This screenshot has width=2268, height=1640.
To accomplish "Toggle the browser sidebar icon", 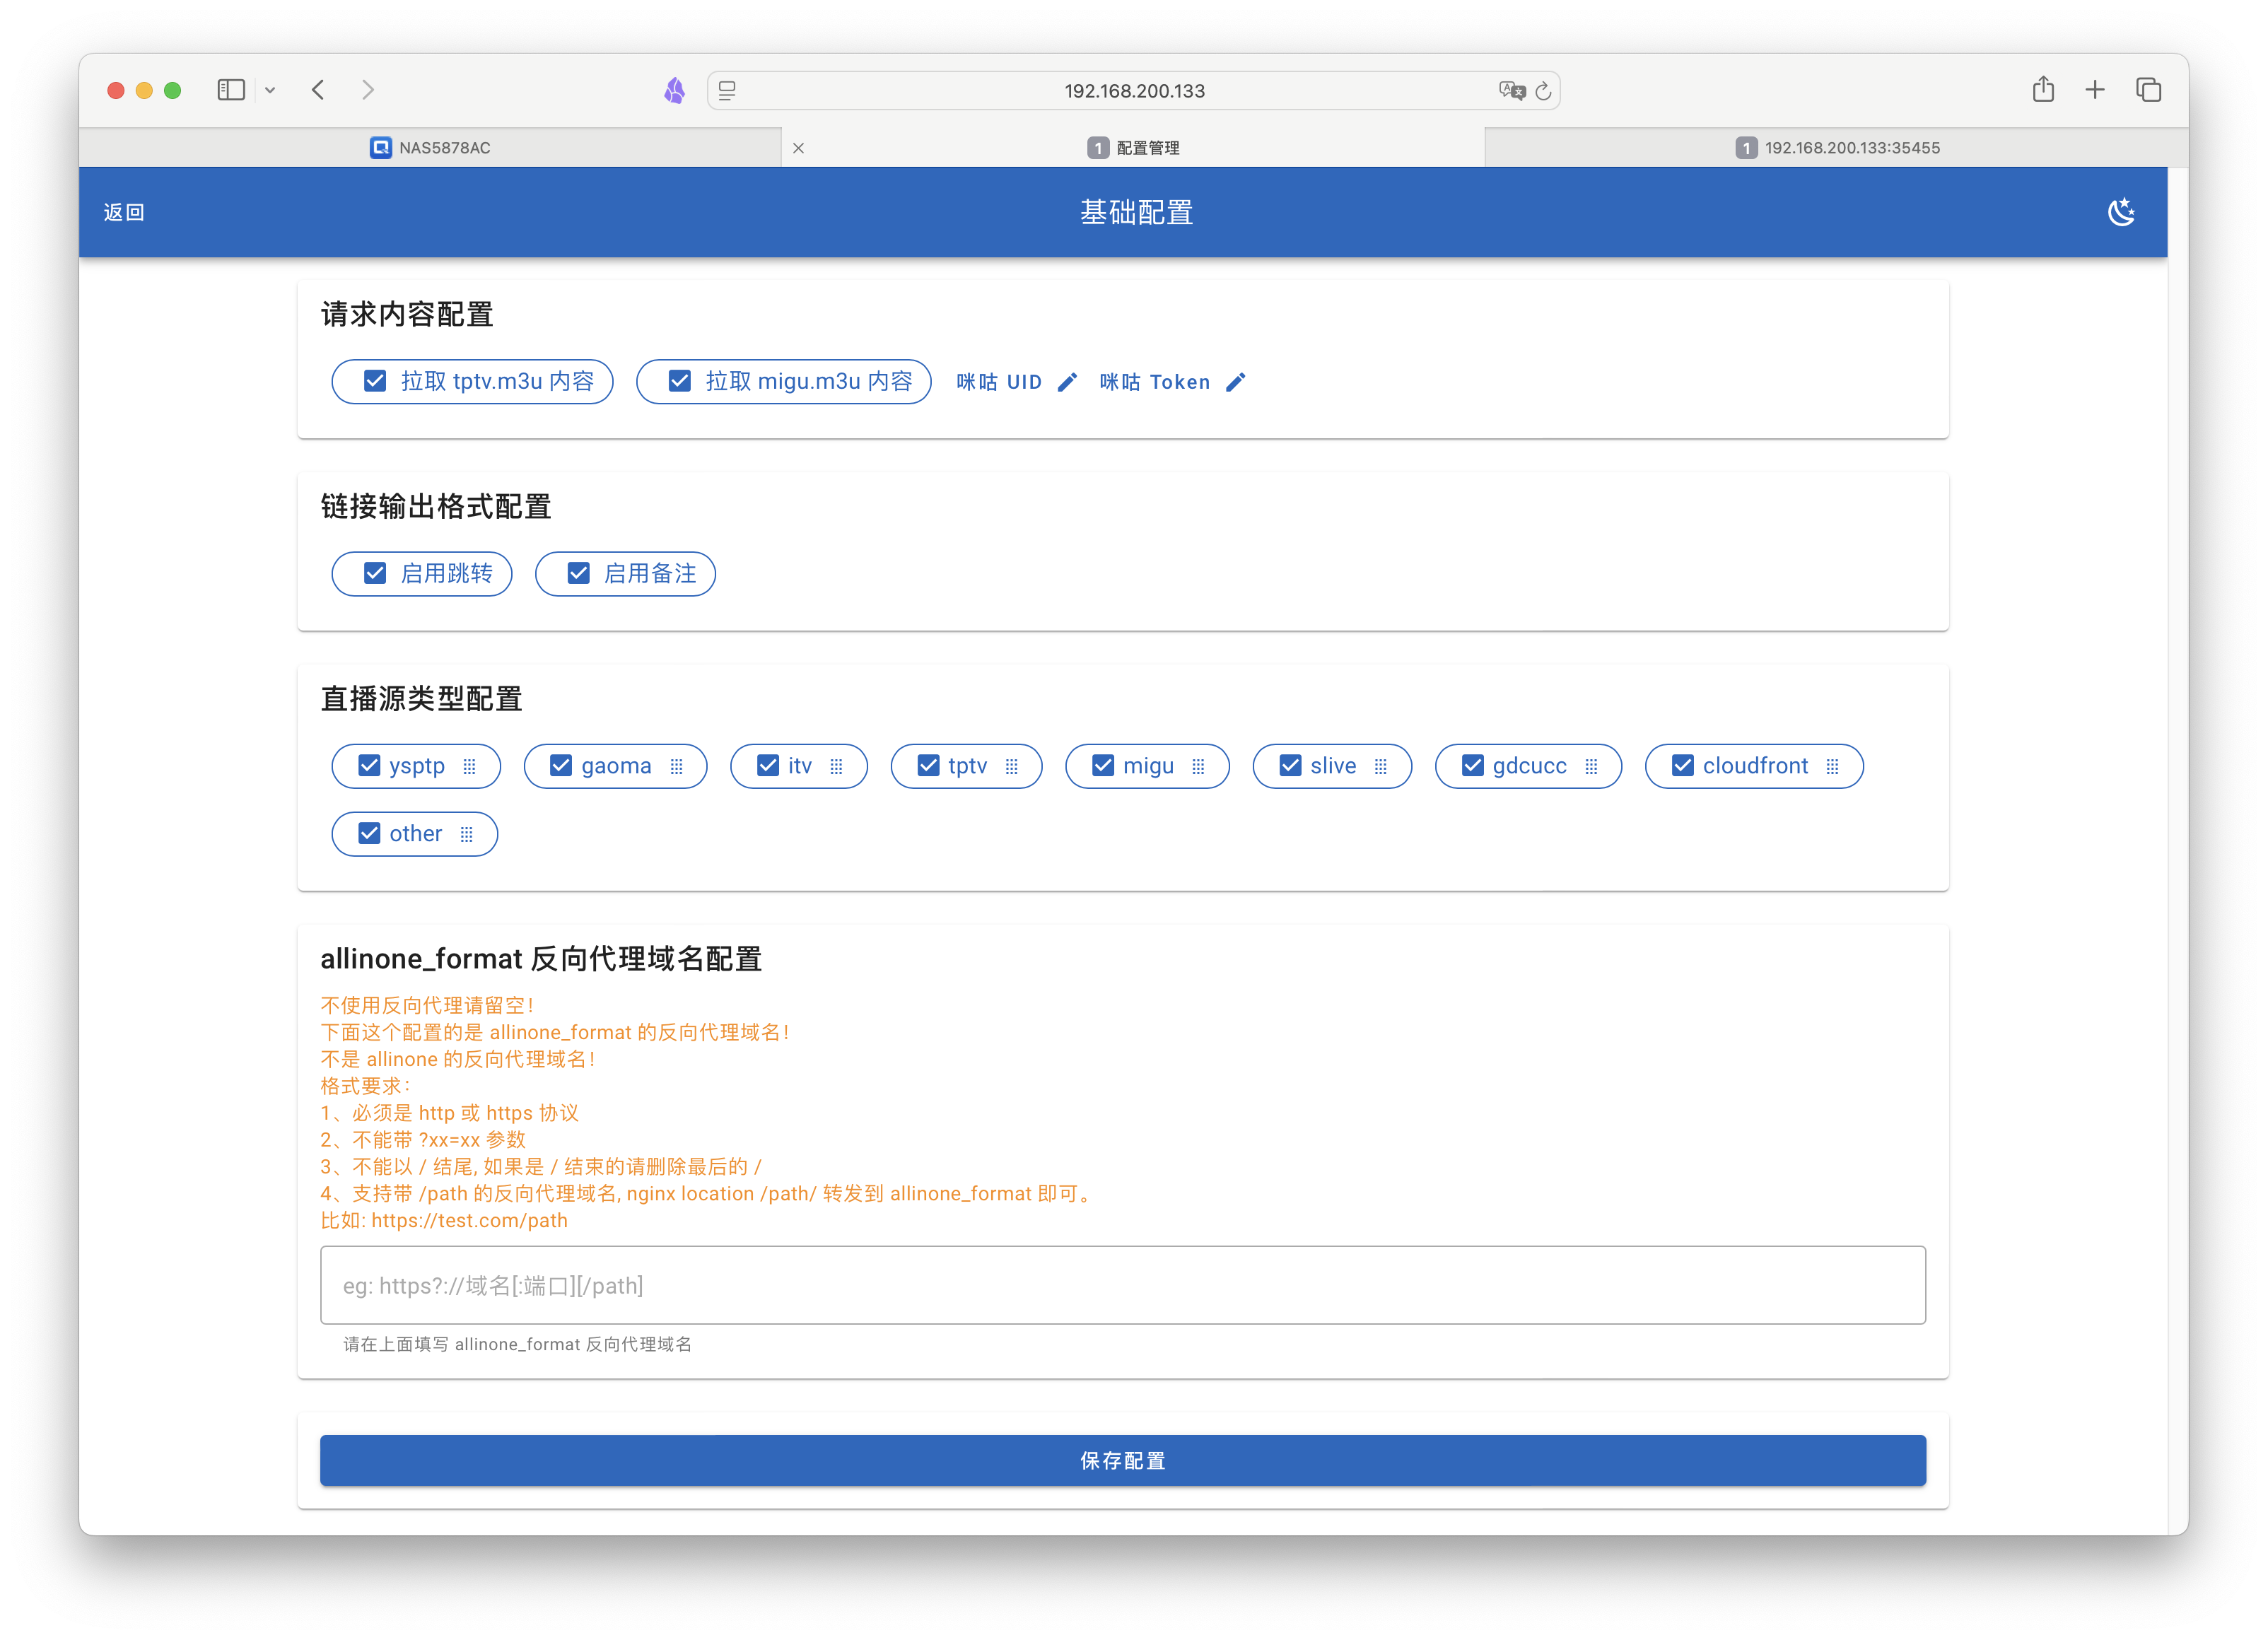I will pyautogui.click(x=231, y=89).
